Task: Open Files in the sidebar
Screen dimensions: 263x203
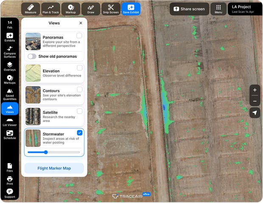Action: pos(10,168)
